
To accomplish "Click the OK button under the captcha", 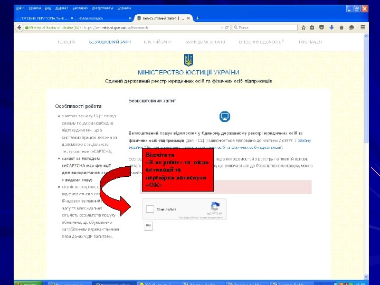I will click(148, 225).
